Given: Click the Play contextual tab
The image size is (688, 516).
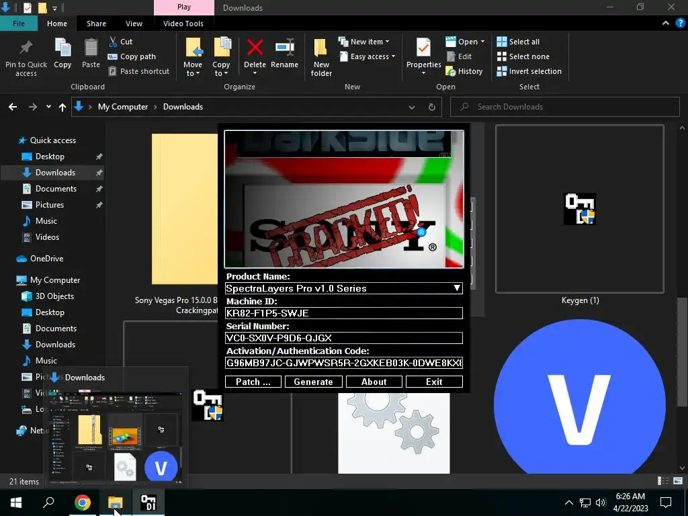Looking at the screenshot, I should coord(184,7).
